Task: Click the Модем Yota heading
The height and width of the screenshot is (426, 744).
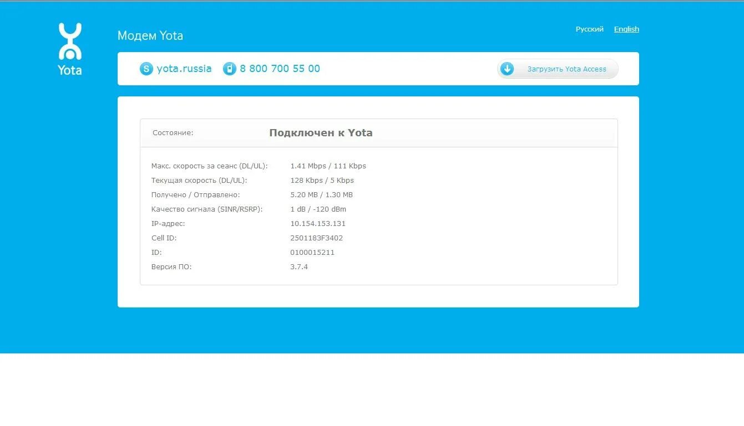Action: click(x=150, y=35)
